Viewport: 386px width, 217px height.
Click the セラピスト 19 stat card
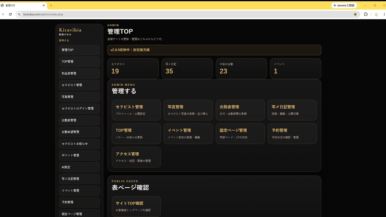pos(133,68)
